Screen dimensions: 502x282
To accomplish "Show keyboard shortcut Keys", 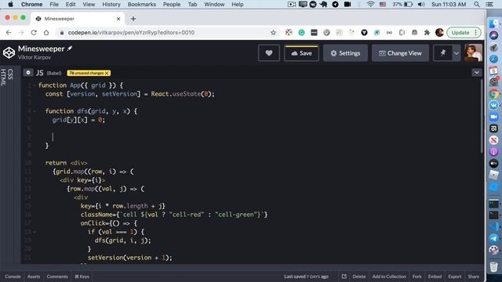I will (x=82, y=277).
